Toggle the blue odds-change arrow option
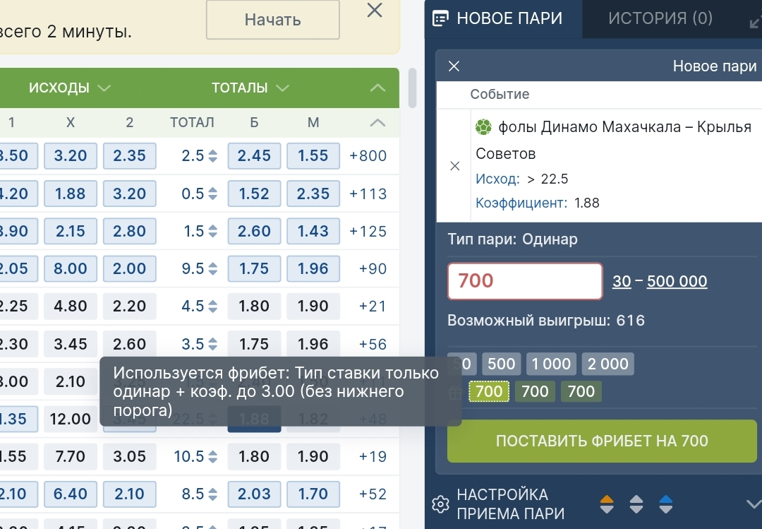762x529 pixels. point(666,504)
